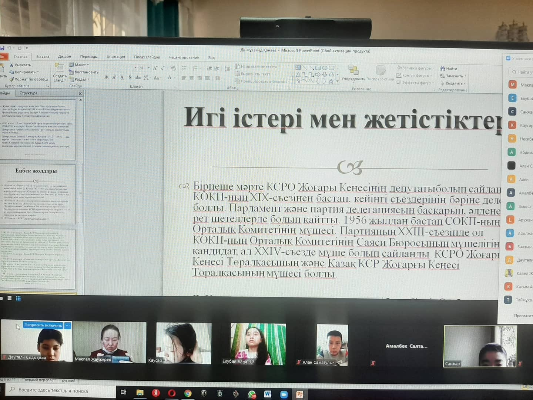
Task: Click the Create Slide (Создать слайд) icon
Action: [x=59, y=67]
